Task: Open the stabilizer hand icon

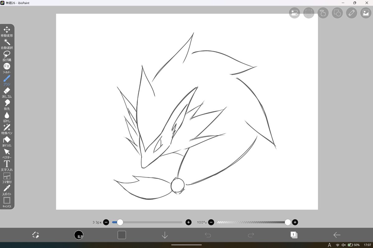Action: point(323,13)
